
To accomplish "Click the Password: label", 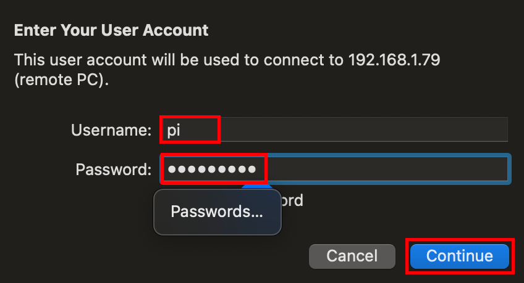I will pyautogui.click(x=114, y=169).
